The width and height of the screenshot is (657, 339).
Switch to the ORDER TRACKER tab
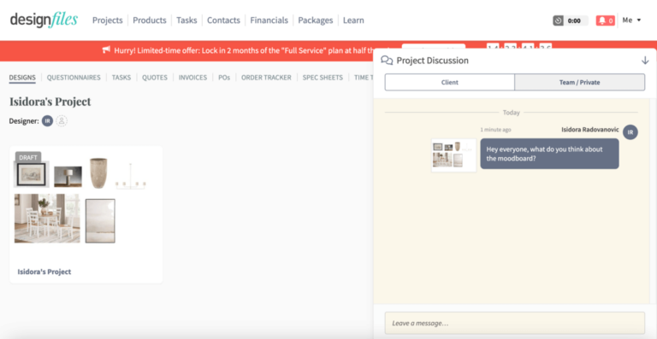(266, 78)
